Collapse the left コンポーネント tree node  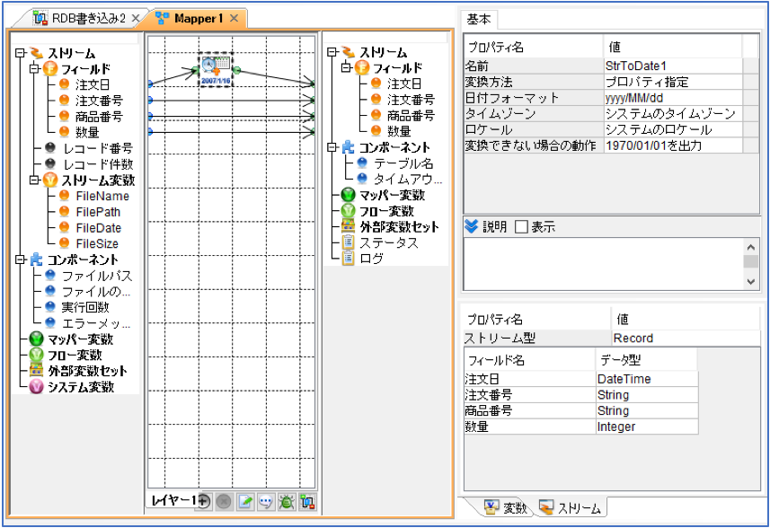coord(20,260)
